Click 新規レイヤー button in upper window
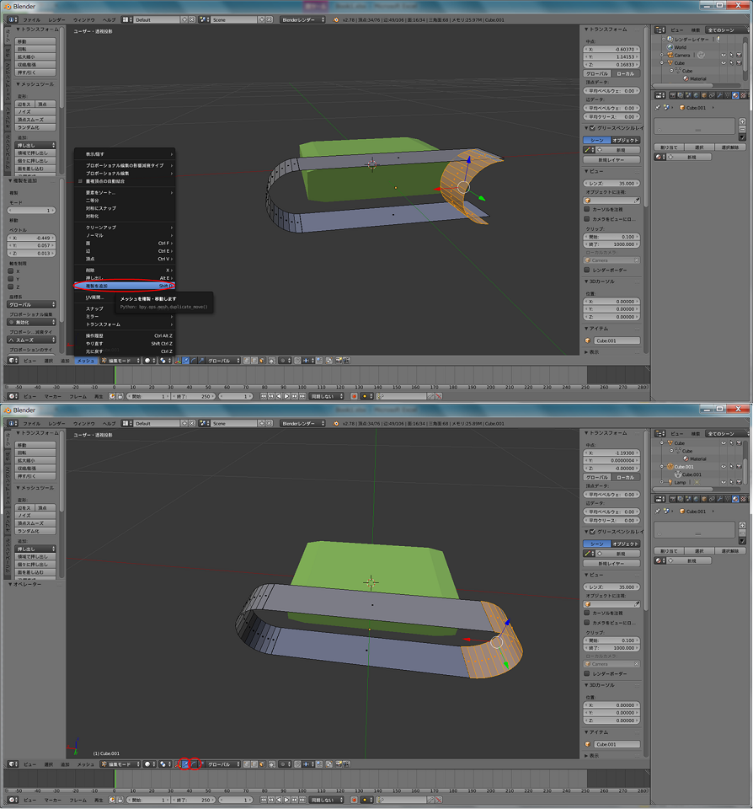The width and height of the screenshot is (753, 809). [611, 159]
